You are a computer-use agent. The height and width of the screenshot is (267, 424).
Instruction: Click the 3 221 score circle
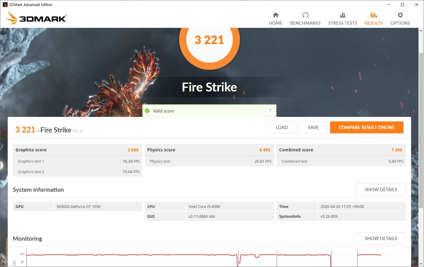pos(209,40)
